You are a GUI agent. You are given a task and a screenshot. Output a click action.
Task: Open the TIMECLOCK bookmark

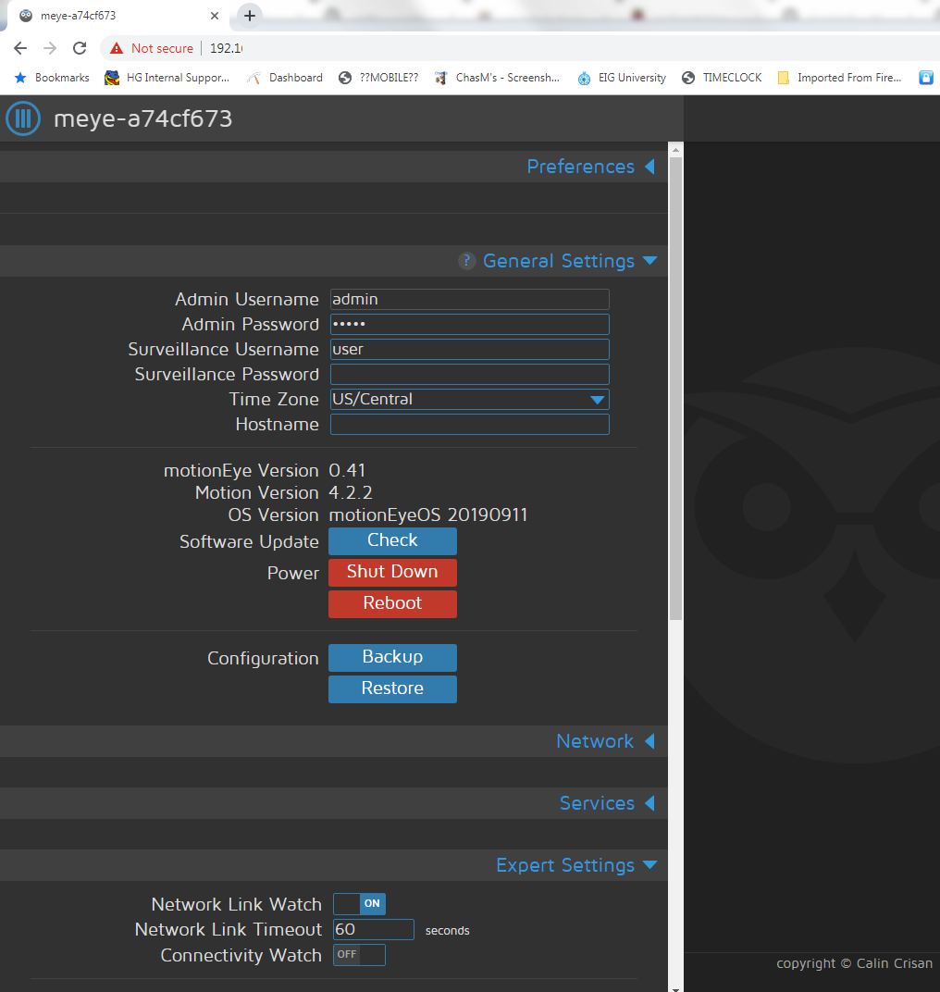tap(722, 78)
